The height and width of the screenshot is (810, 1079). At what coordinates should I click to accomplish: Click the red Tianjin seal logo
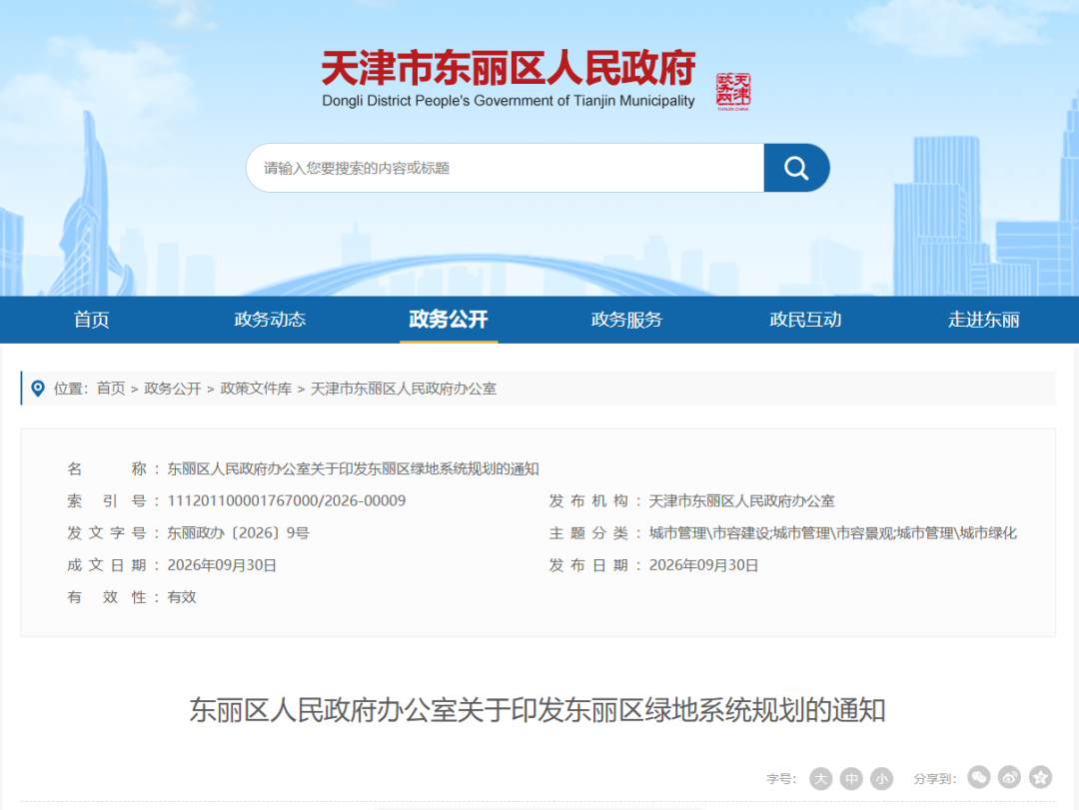click(x=733, y=92)
